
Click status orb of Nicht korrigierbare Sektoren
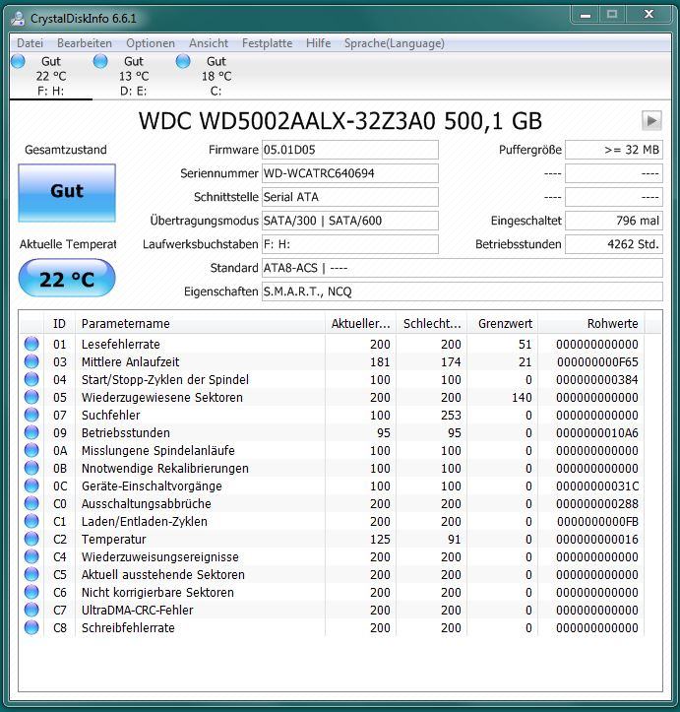tap(31, 592)
